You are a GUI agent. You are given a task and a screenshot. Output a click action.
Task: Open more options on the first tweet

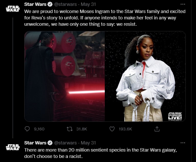[x=183, y=4]
